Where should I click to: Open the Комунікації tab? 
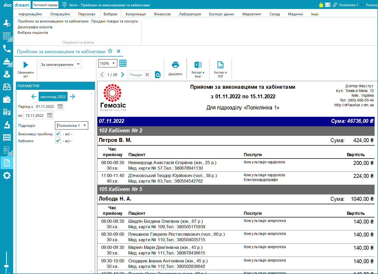[136, 14]
